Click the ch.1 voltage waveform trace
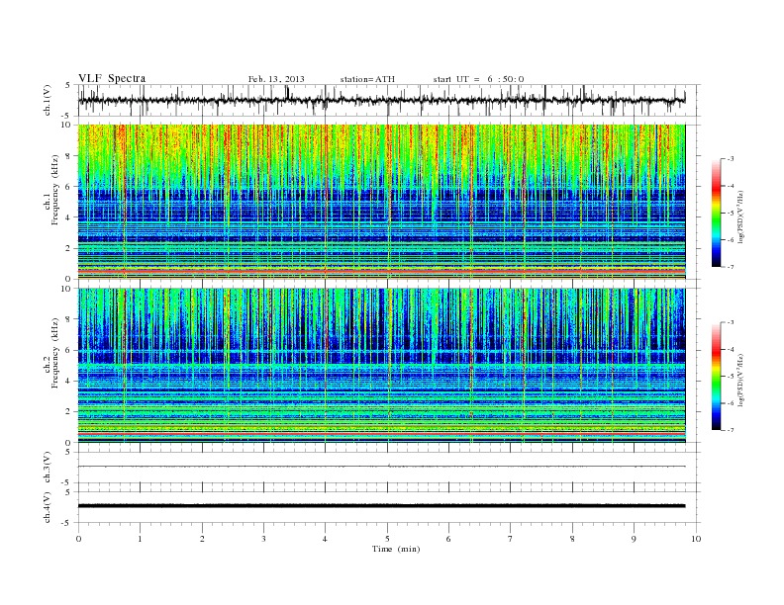 click(381, 101)
